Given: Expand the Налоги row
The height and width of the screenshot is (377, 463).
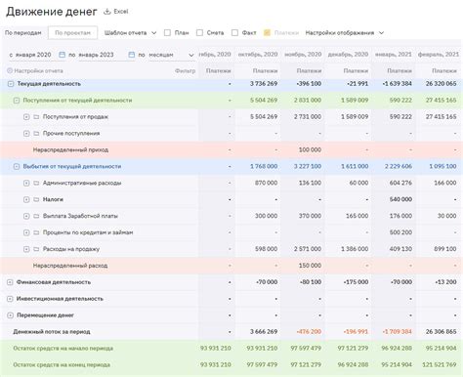Looking at the screenshot, I should coord(26,199).
